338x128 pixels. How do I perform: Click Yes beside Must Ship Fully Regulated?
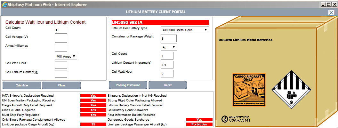93,115
